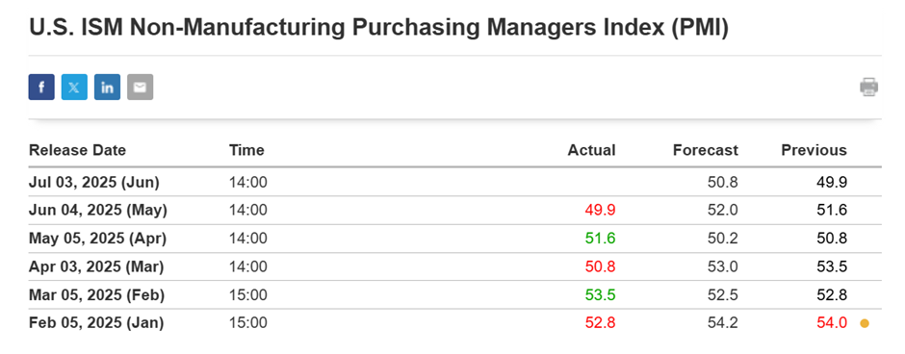Click the Forecast column header
Image resolution: width=905 pixels, height=354 pixels.
click(x=706, y=150)
